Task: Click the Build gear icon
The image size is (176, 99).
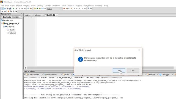Action: (35, 9)
